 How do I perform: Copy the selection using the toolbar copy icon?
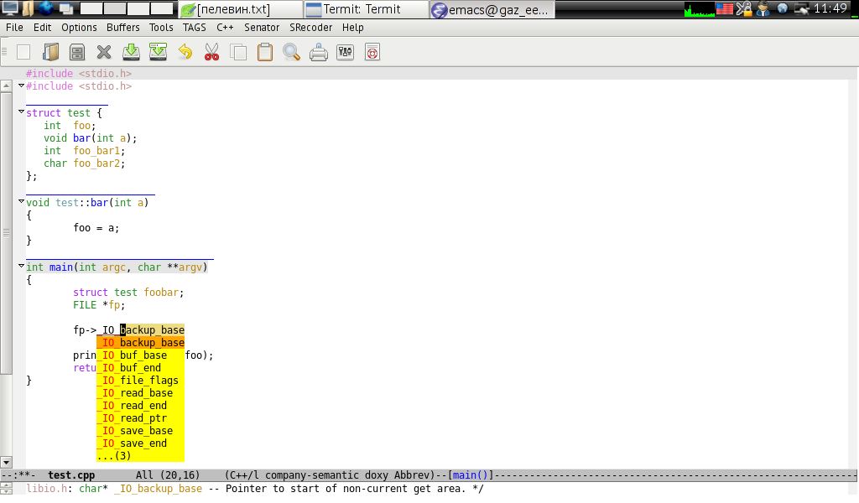coord(238,52)
